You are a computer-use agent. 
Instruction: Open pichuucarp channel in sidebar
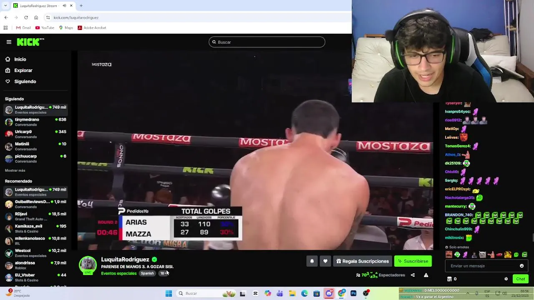tap(36, 158)
